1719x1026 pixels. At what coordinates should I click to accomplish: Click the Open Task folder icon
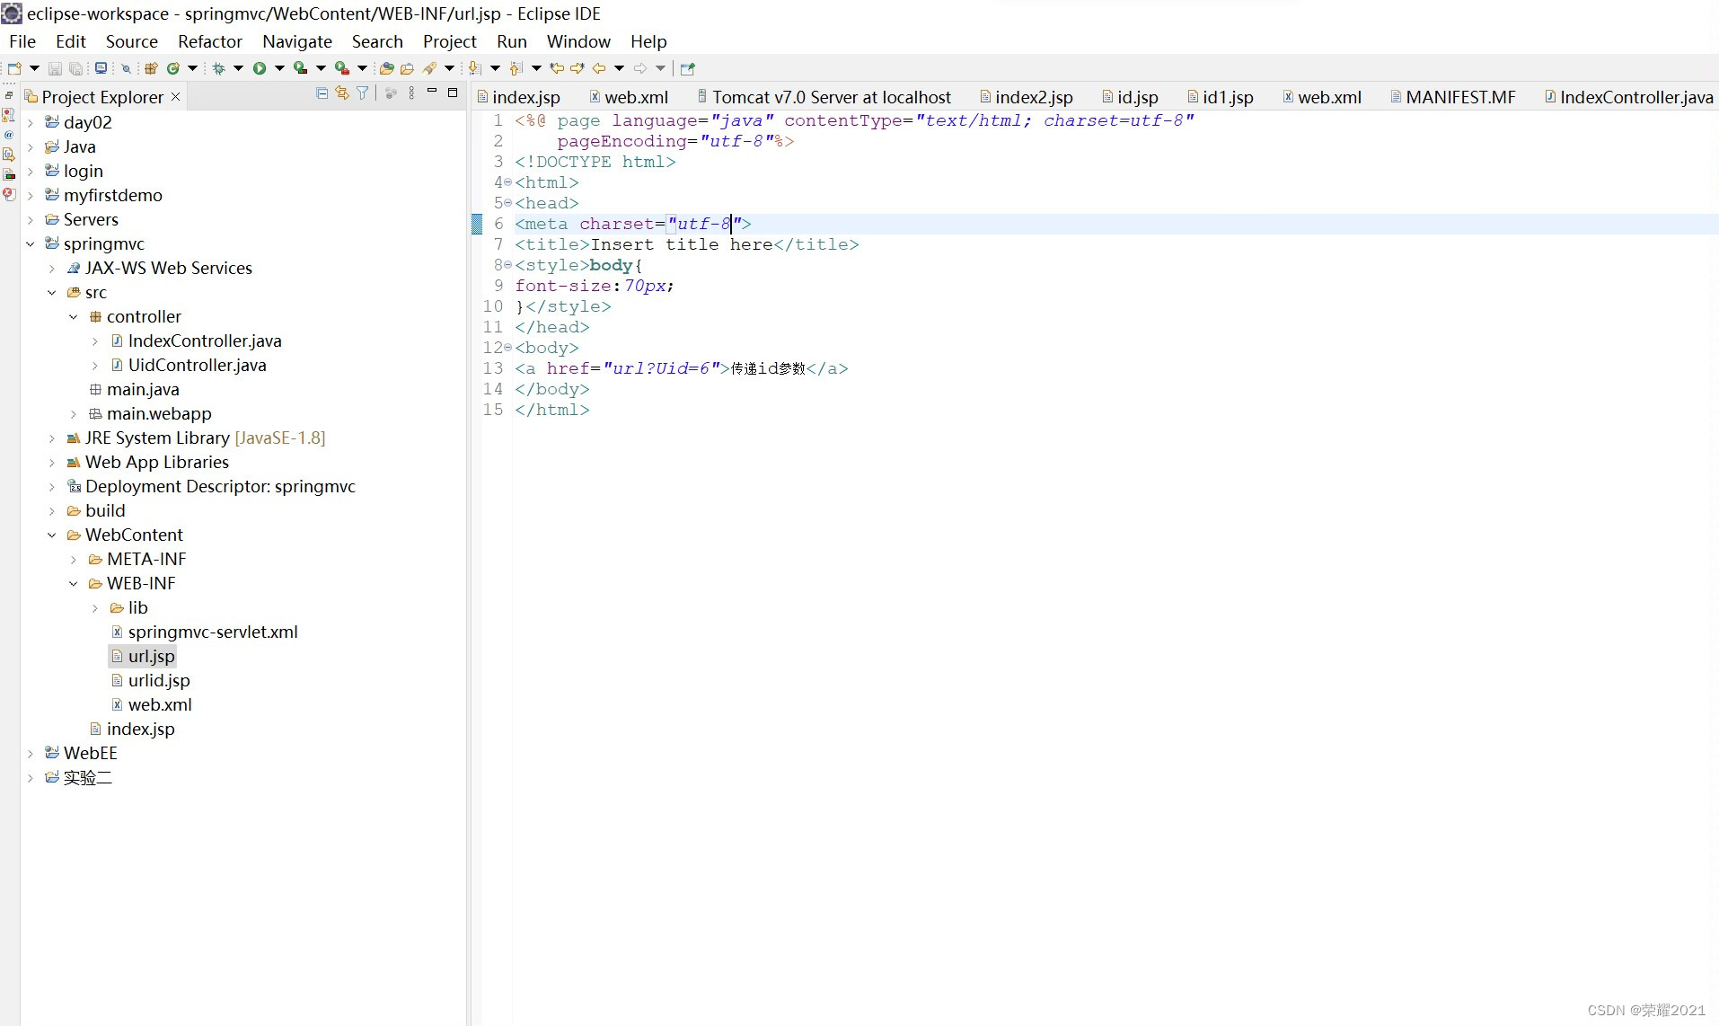[407, 68]
